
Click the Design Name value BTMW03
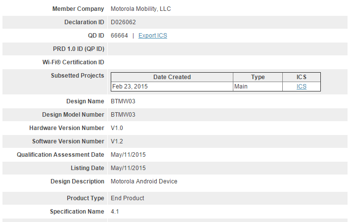pyautogui.click(x=123, y=101)
